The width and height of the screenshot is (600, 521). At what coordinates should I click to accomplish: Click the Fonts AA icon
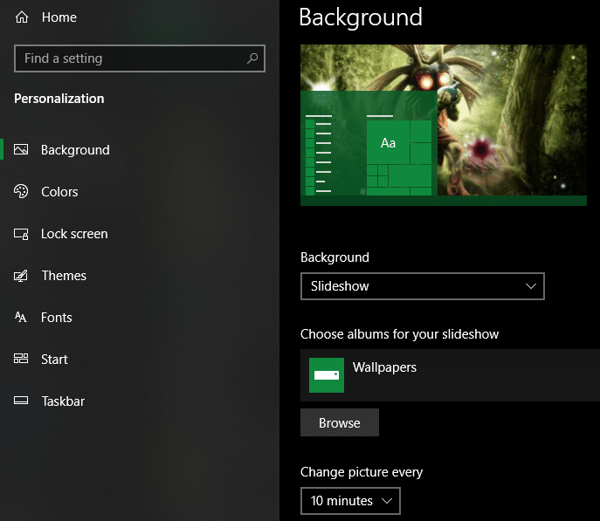pos(21,317)
